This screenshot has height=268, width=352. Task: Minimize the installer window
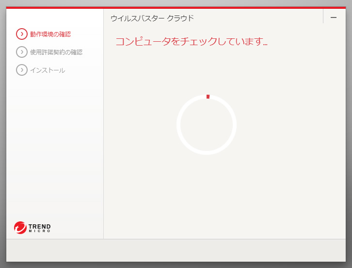[x=334, y=17]
